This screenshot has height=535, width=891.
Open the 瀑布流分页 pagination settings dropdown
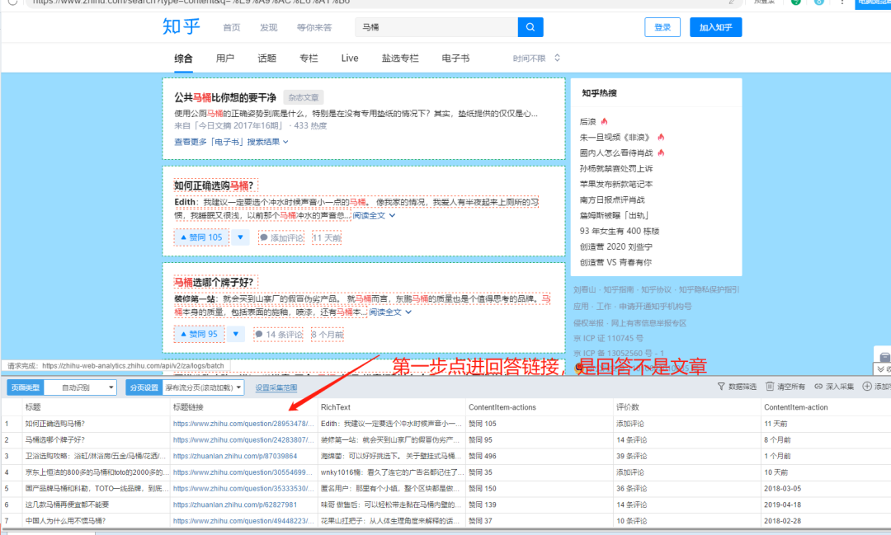coord(203,387)
